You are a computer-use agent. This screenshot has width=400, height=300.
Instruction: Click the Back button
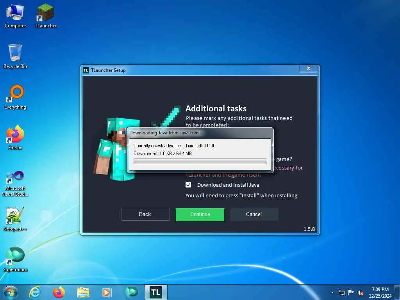[x=145, y=214]
